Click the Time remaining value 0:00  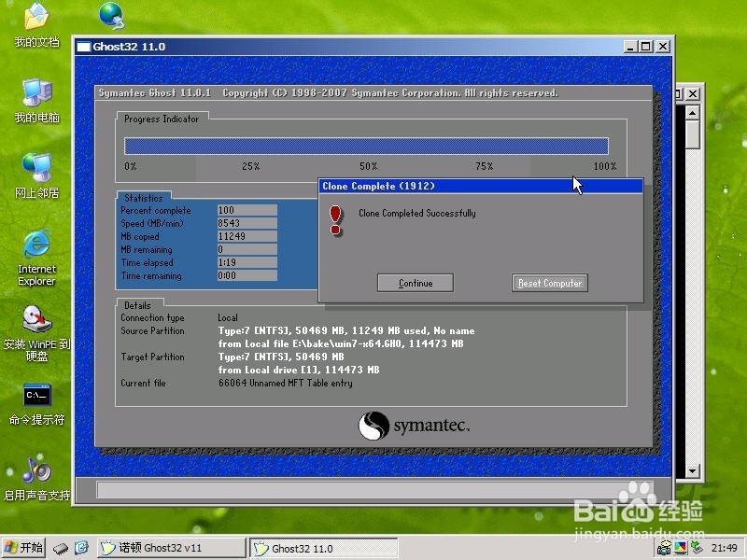point(247,275)
